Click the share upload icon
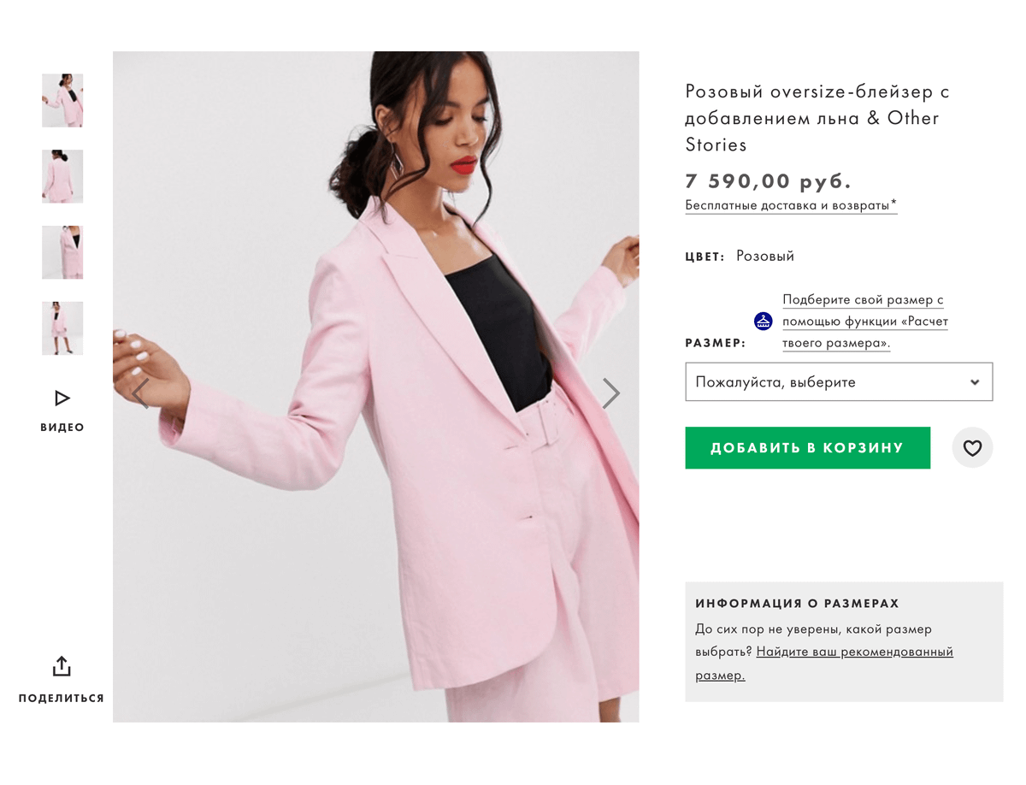The width and height of the screenshot is (1026, 785). point(62,666)
